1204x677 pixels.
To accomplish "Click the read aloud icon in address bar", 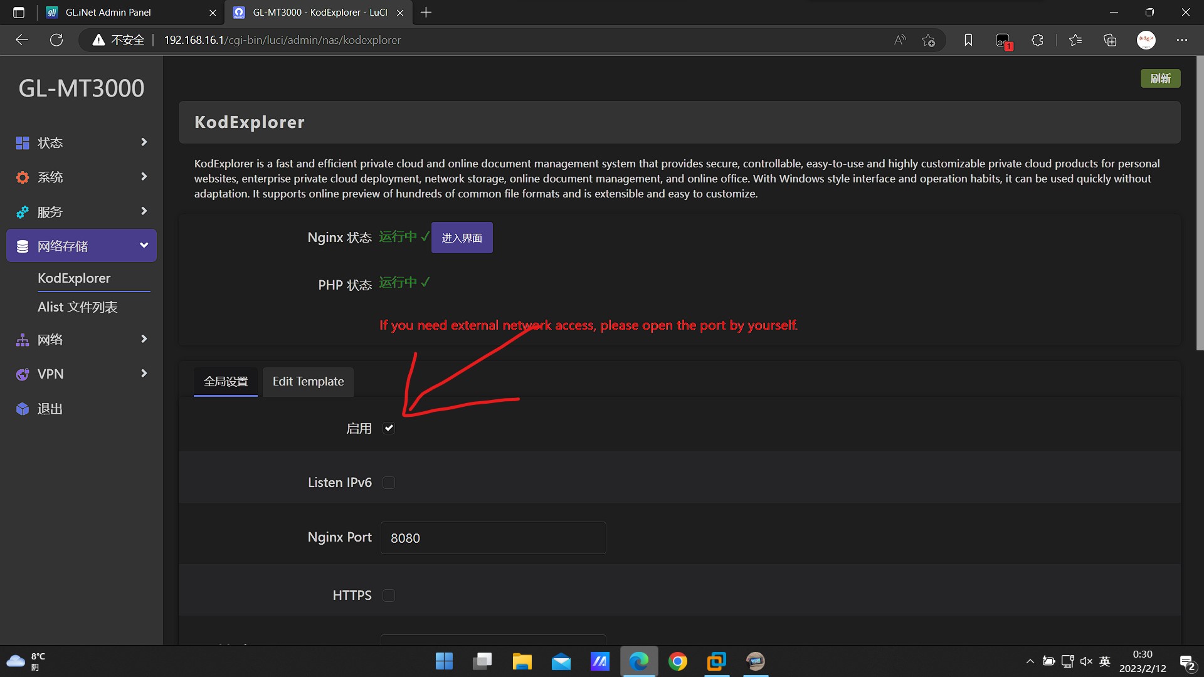I will (x=900, y=40).
